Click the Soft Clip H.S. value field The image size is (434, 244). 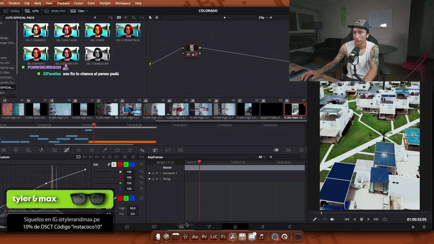click(133, 214)
